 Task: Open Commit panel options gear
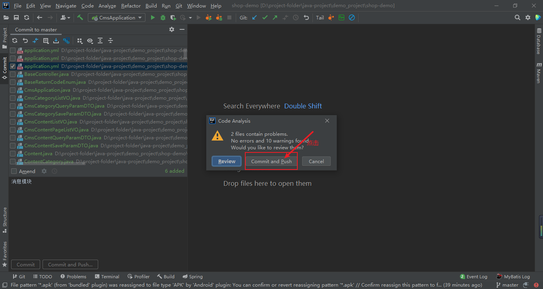[x=172, y=29]
